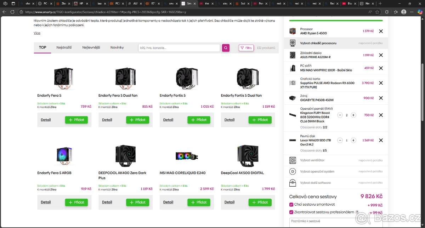Add Endorfy Fera 5 to the build

tap(76, 120)
